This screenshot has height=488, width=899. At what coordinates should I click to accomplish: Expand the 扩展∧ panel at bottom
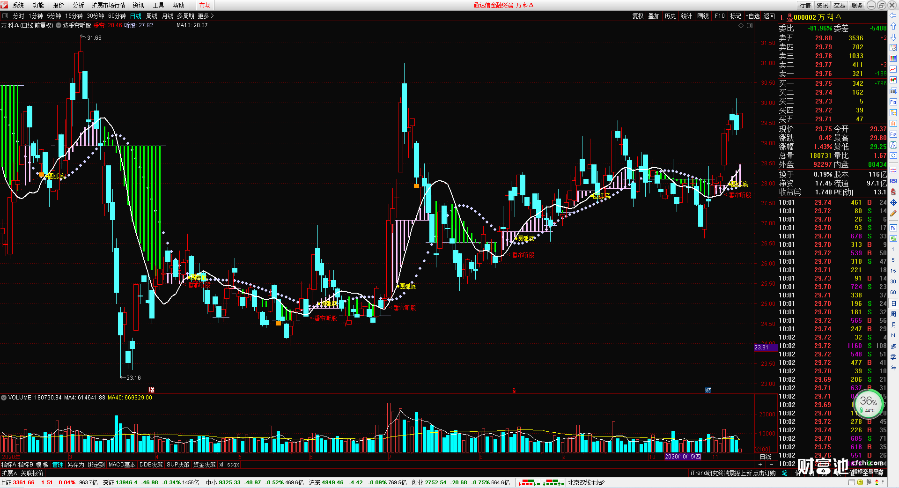[x=9, y=473]
